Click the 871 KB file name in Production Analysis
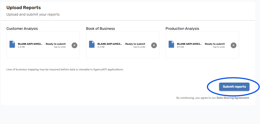260x124 pixels. pos(189,44)
